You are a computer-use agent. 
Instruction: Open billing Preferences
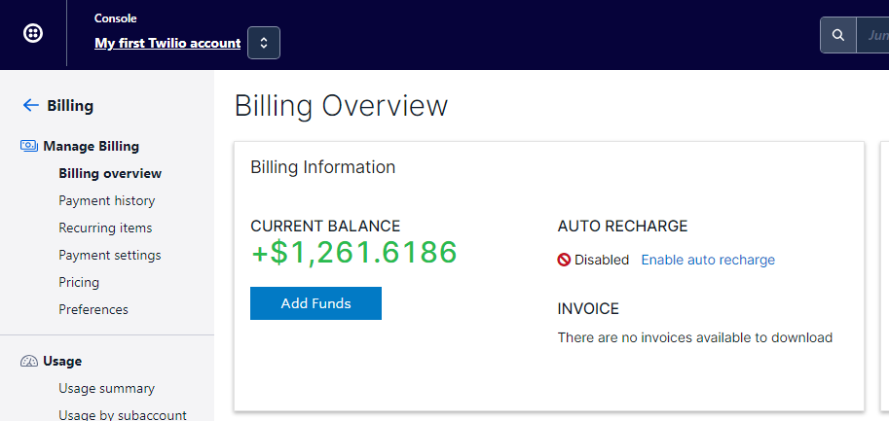(93, 309)
